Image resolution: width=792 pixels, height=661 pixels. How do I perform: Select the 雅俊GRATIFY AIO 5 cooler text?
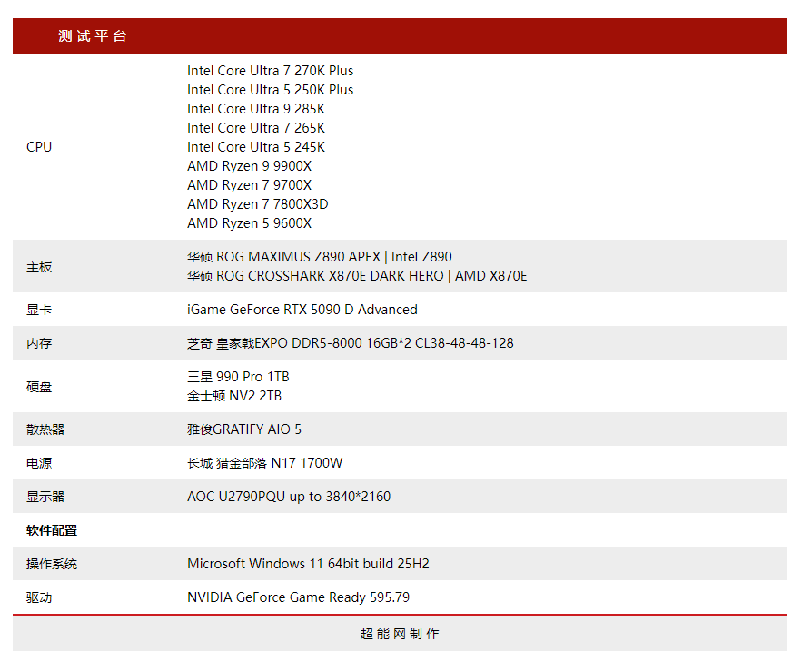click(244, 429)
